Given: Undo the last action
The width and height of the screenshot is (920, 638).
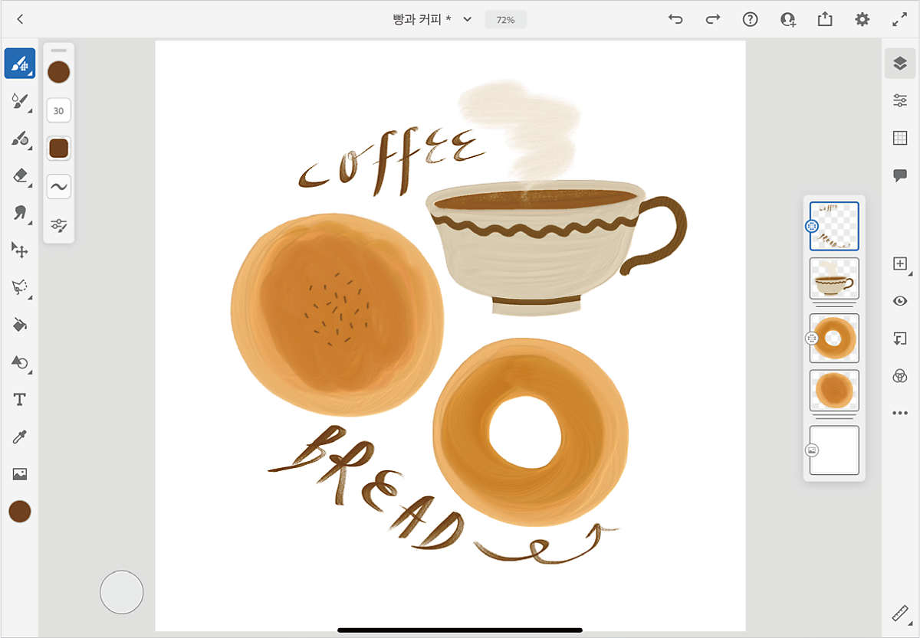Looking at the screenshot, I should 675,20.
